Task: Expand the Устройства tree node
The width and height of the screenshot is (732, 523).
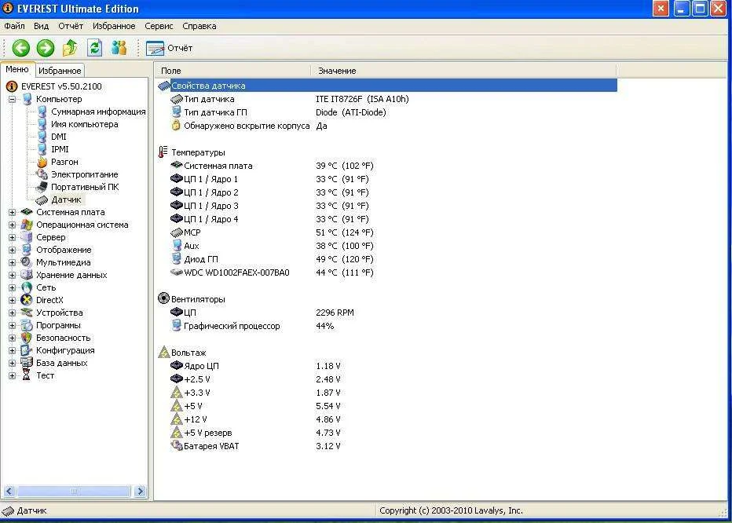Action: (x=12, y=313)
